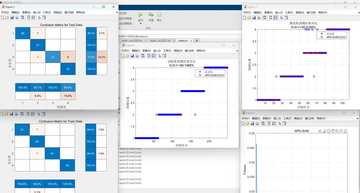The width and height of the screenshot is (360, 193).
Task: Toggle Link Plot in Figure 5 toolbar
Action: coord(22,18)
